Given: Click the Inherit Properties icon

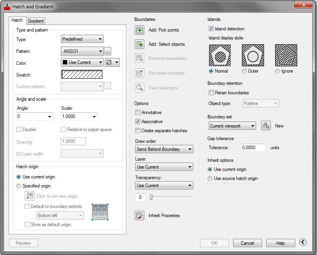Looking at the screenshot, I should 139,216.
